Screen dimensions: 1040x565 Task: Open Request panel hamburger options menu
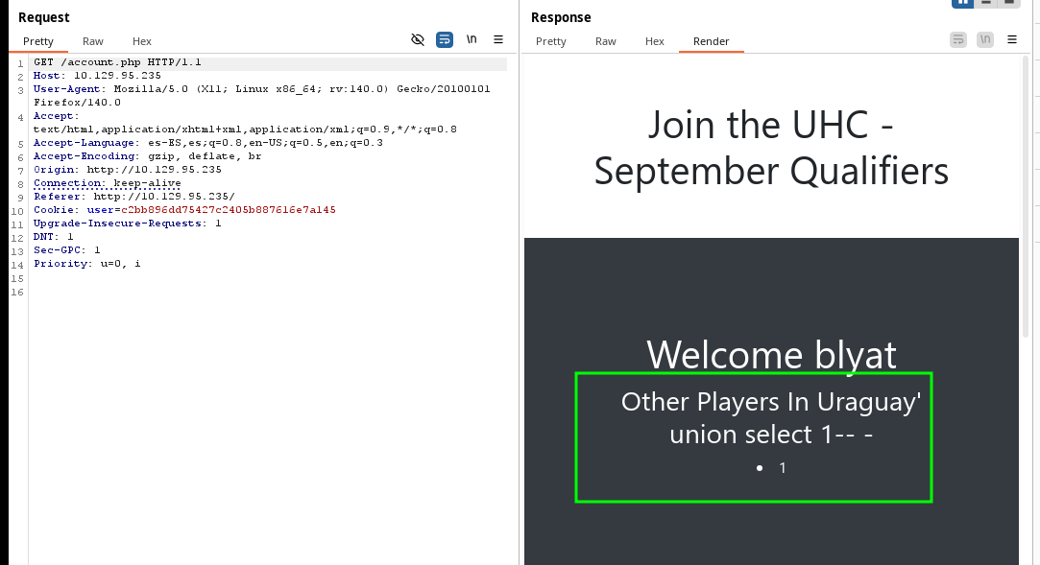[498, 39]
